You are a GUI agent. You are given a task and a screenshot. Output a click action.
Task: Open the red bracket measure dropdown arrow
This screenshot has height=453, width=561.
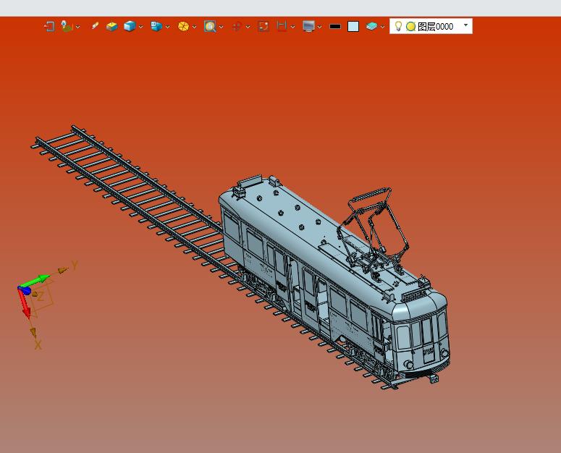click(292, 27)
